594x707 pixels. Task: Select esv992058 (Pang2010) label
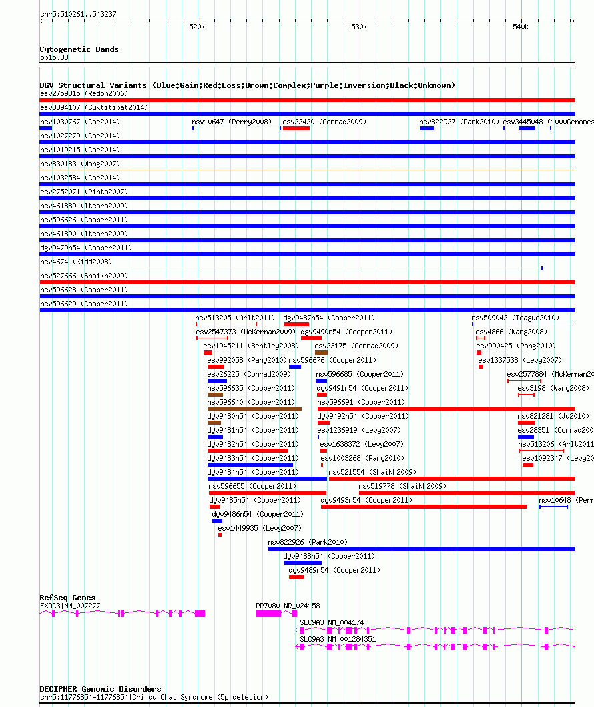(247, 360)
